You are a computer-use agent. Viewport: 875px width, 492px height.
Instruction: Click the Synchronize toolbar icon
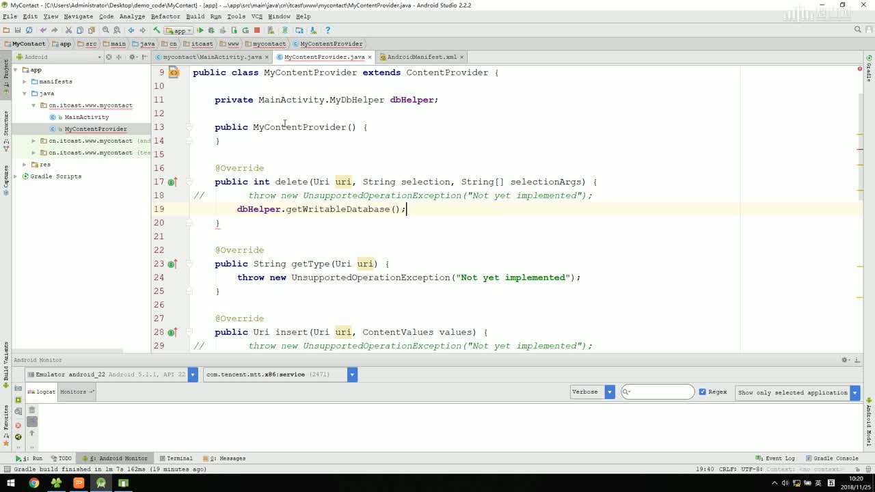29,30
